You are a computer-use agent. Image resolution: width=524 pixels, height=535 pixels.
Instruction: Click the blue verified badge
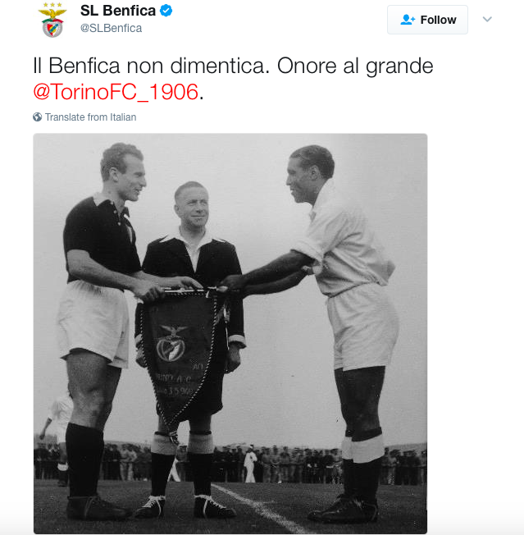point(166,11)
